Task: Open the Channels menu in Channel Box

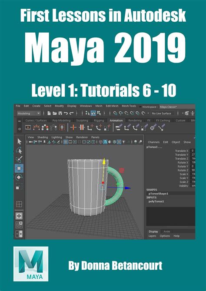Action: [x=153, y=142]
